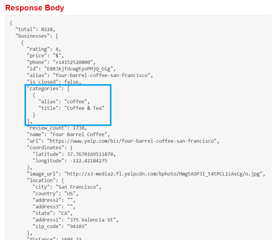Select the "total": 8228 line
Screen dimensions: 277x240
point(35,30)
